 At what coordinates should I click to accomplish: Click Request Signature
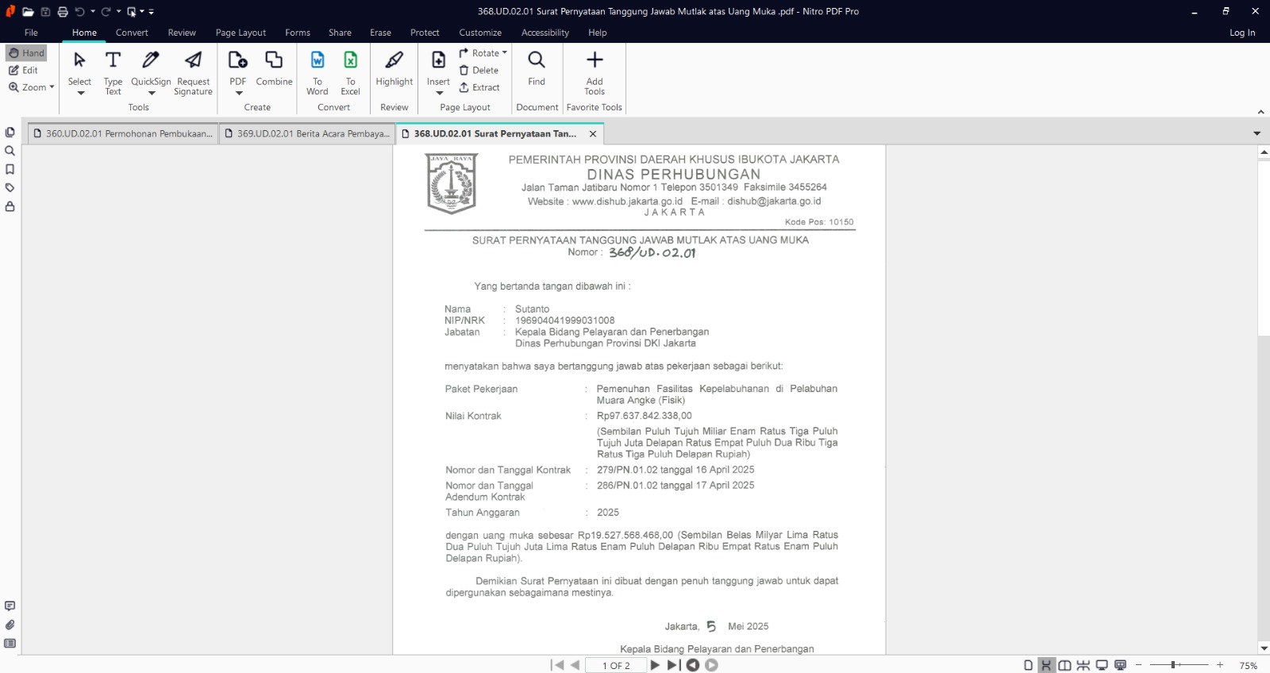(194, 73)
